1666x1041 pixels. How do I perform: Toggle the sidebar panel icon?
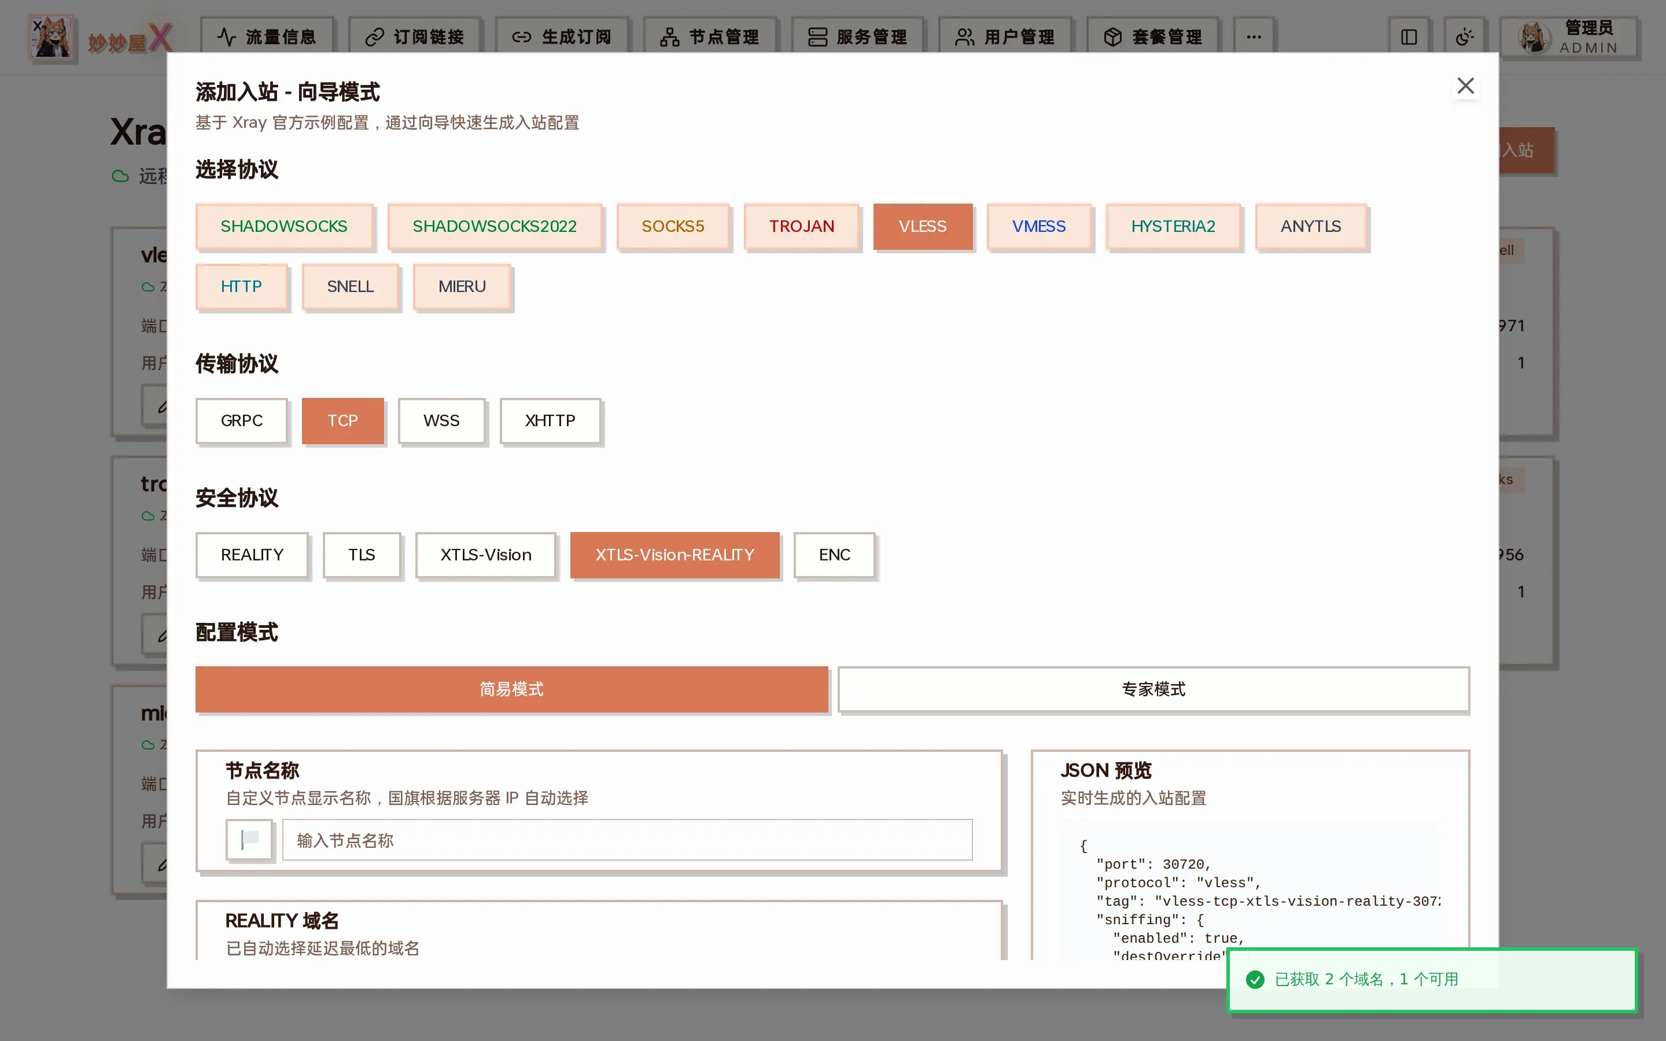click(x=1409, y=37)
